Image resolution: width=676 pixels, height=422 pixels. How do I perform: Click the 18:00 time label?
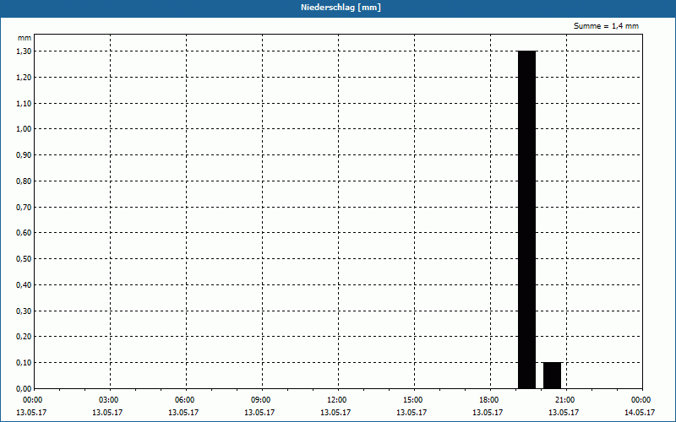[490, 400]
